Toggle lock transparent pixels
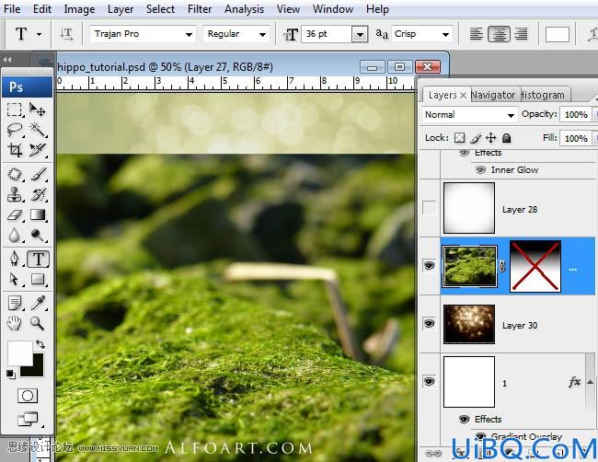This screenshot has height=462, width=598. (x=460, y=138)
